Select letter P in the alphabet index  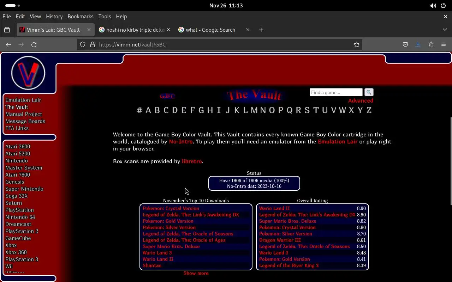click(x=281, y=110)
